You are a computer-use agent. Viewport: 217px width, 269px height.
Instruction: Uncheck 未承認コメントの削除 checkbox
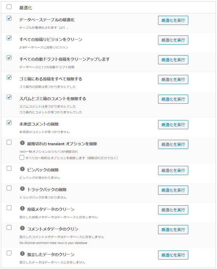(x=9, y=123)
